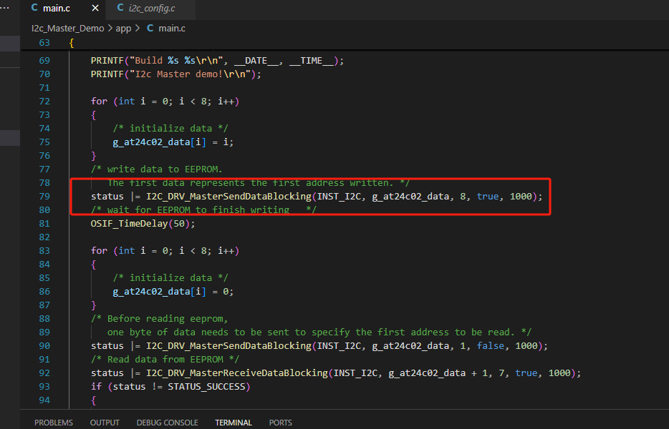
Task: Click the C file icon on i2c_config.c tab
Action: tap(120, 8)
